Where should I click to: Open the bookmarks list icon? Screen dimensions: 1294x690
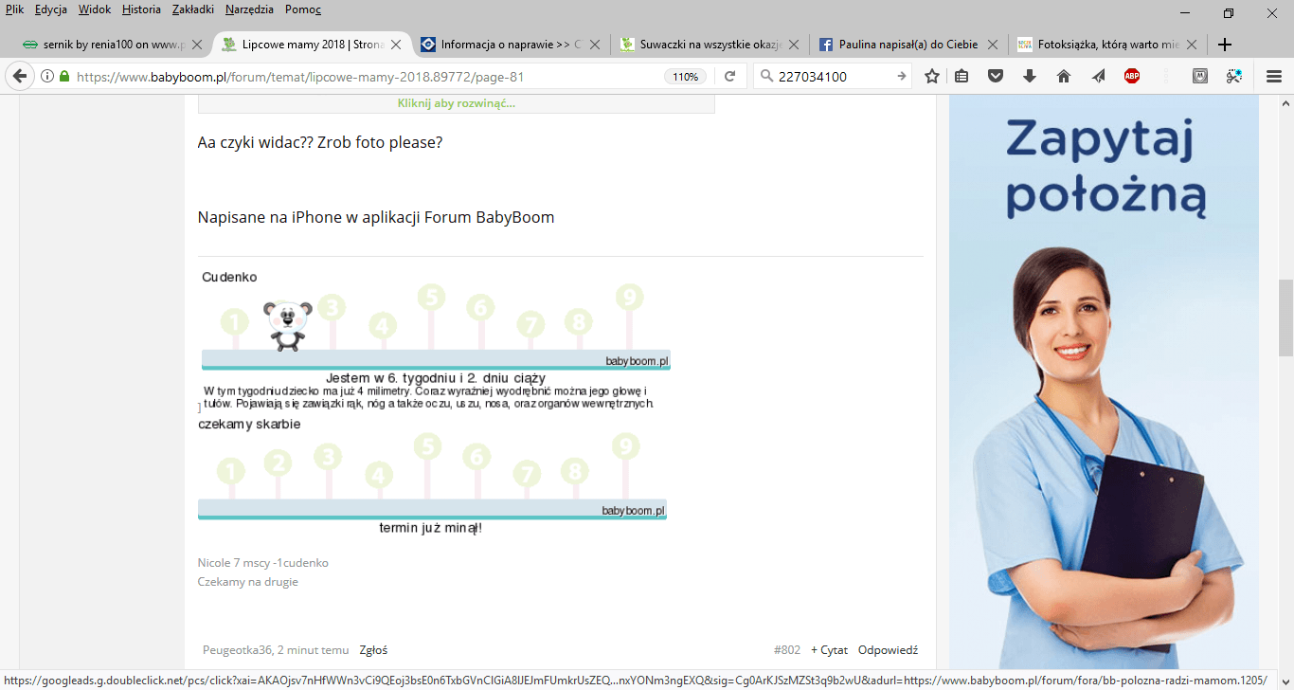962,77
